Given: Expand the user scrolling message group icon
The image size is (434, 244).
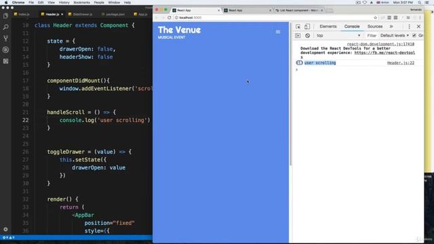Looking at the screenshot, I should 299,63.
